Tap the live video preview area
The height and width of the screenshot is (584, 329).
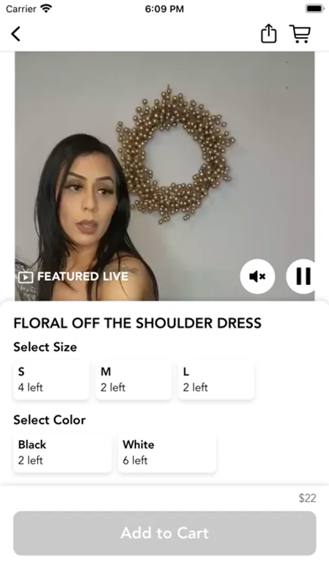tap(165, 176)
